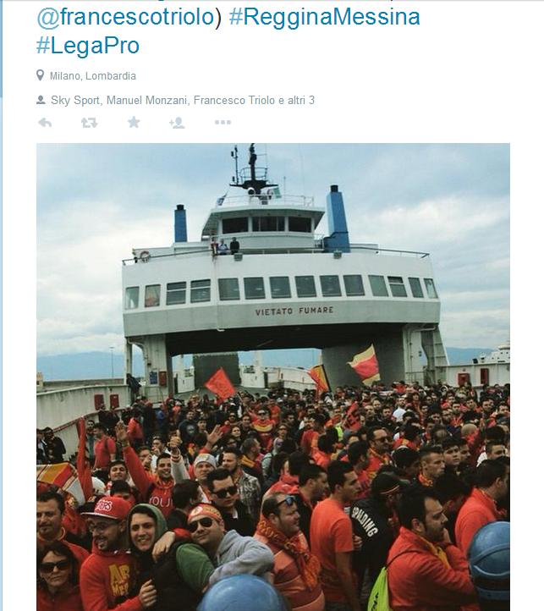The height and width of the screenshot is (611, 544).
Task: Click the VIETATO FUMARE sign in photo
Action: (294, 311)
